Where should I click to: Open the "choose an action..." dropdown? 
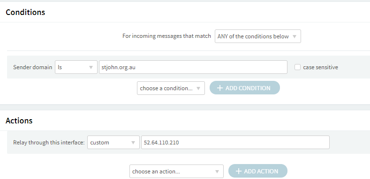pos(176,171)
